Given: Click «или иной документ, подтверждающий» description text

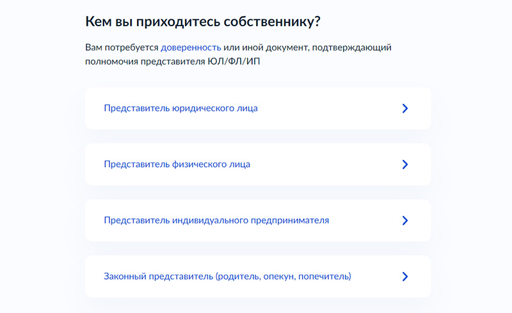Looking at the screenshot, I should coord(307,48).
